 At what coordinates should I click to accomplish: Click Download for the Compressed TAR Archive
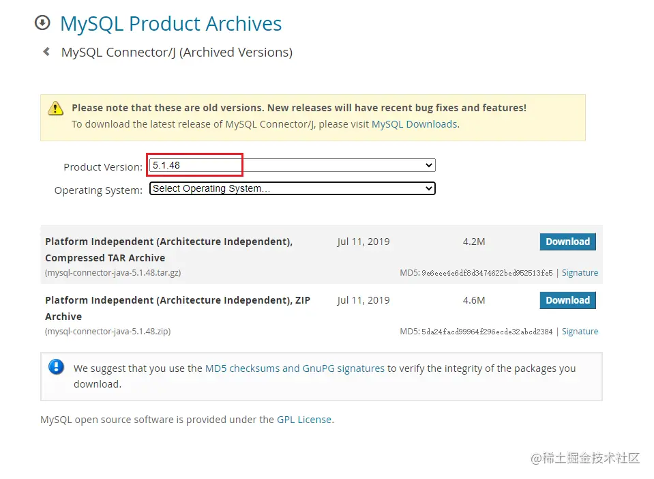pos(567,242)
